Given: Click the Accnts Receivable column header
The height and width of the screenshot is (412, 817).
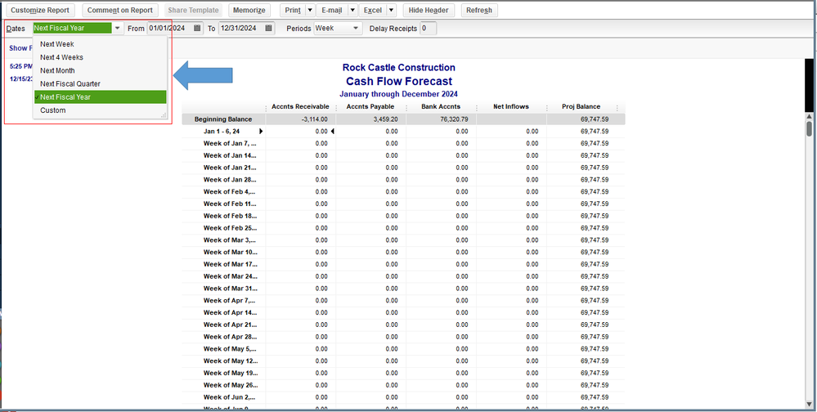Looking at the screenshot, I should pyautogui.click(x=300, y=107).
